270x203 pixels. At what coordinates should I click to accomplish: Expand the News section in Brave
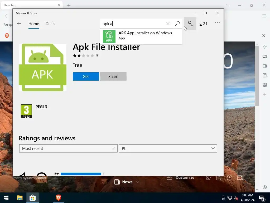pyautogui.click(x=127, y=182)
